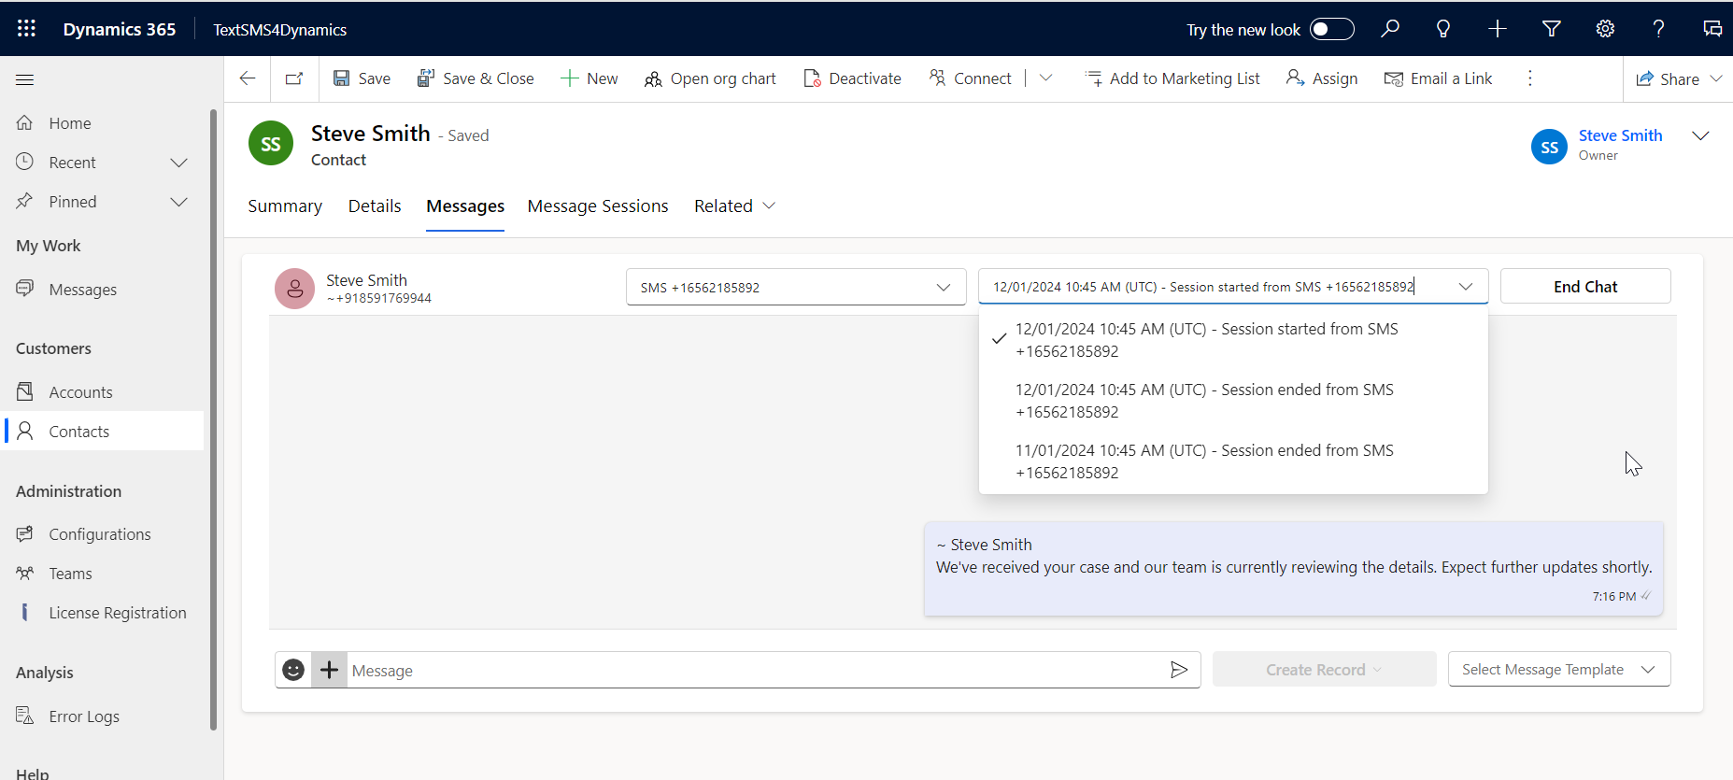Select the Messages tab

[465, 206]
